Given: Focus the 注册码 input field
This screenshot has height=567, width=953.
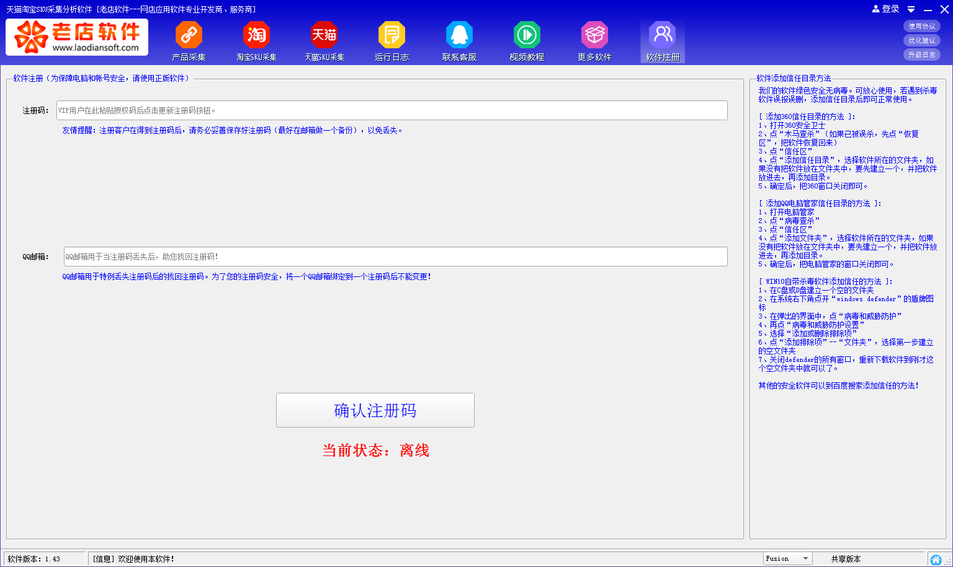Looking at the screenshot, I should click(391, 110).
